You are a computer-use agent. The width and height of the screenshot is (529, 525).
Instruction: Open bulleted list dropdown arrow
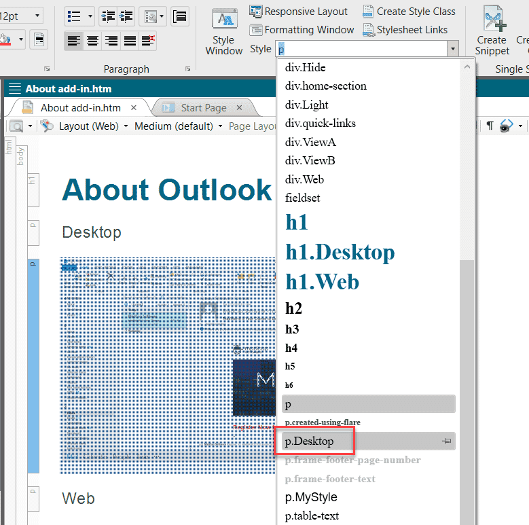(90, 16)
